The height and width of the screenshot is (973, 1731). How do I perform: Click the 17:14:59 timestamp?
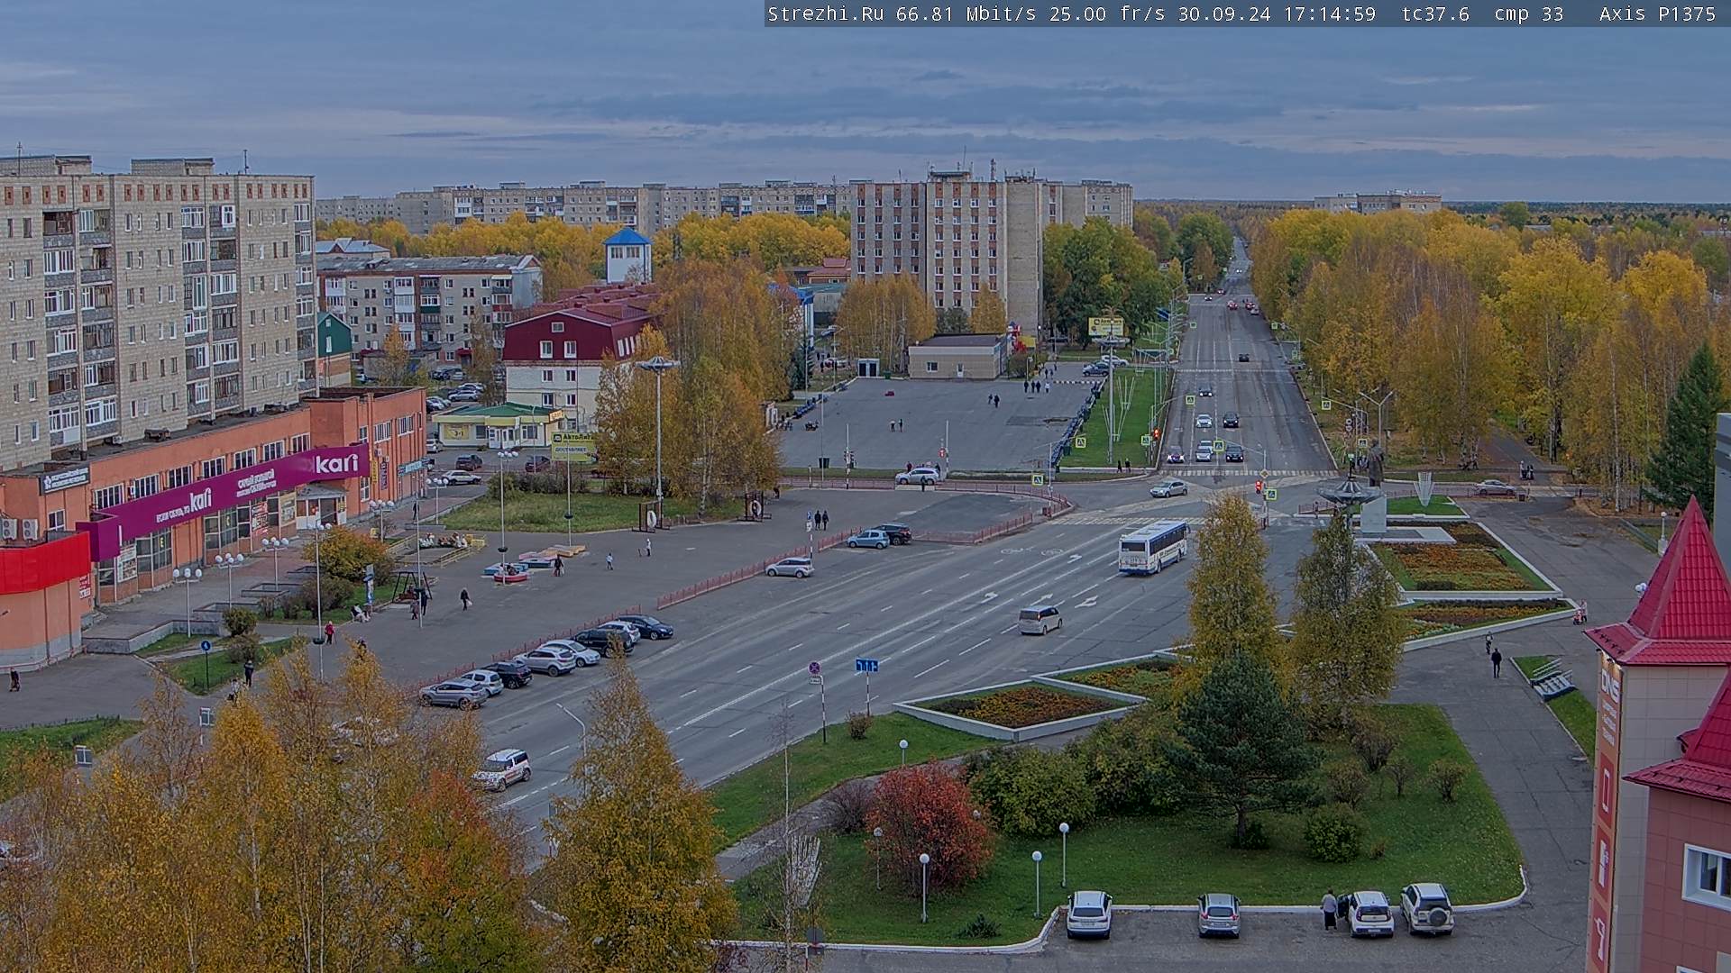tap(1330, 14)
